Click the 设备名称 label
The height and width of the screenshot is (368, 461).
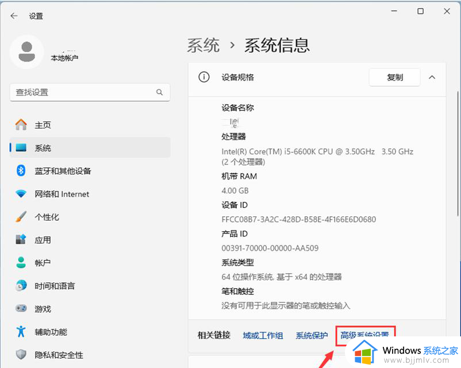[237, 108]
